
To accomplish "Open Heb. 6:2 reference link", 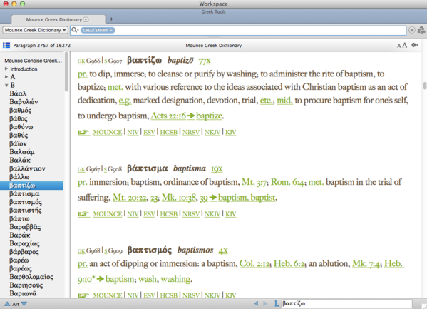I will point(289,264).
